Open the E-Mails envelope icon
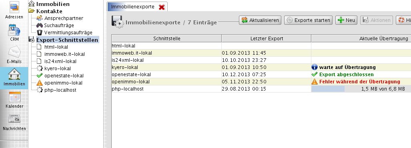 pyautogui.click(x=14, y=52)
